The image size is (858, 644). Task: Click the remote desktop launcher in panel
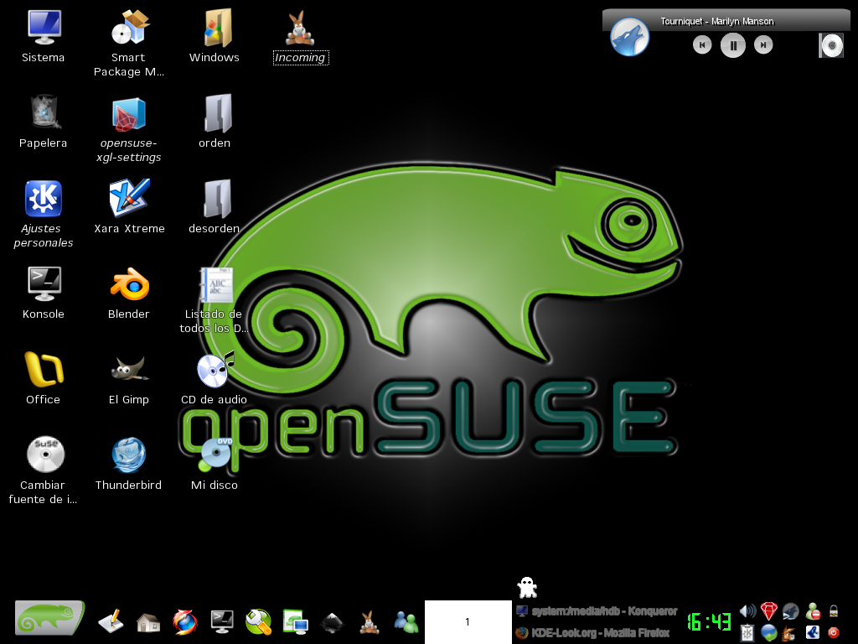pyautogui.click(x=296, y=622)
